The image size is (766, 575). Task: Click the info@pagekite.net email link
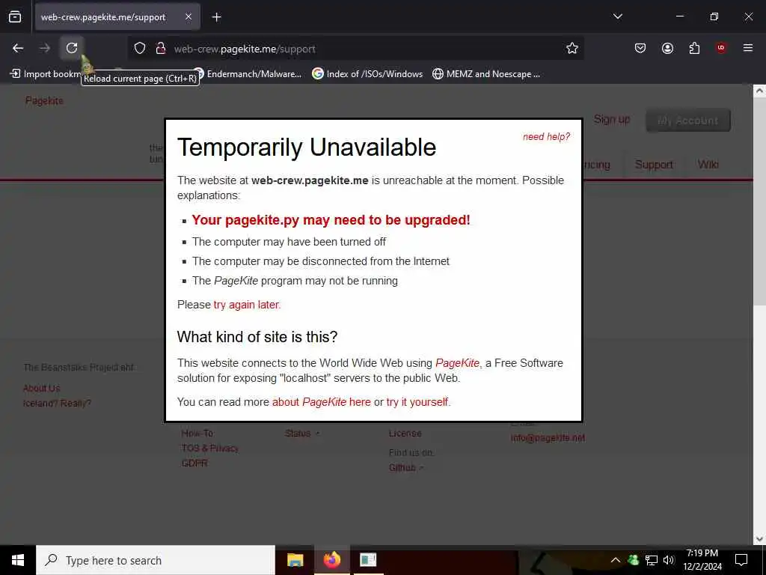548,438
